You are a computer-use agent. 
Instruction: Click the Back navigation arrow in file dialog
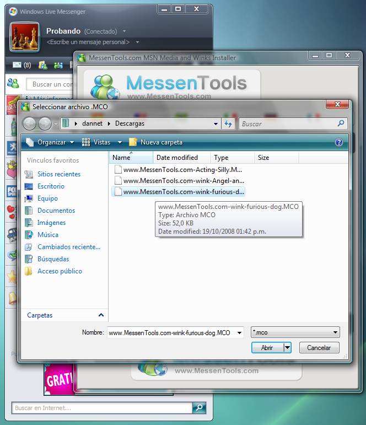click(29, 124)
